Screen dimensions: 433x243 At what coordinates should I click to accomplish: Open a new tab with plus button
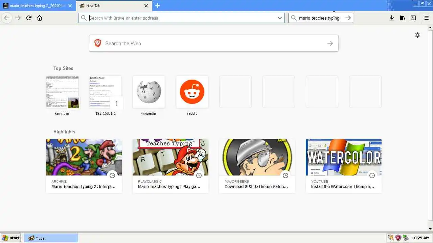[158, 5]
